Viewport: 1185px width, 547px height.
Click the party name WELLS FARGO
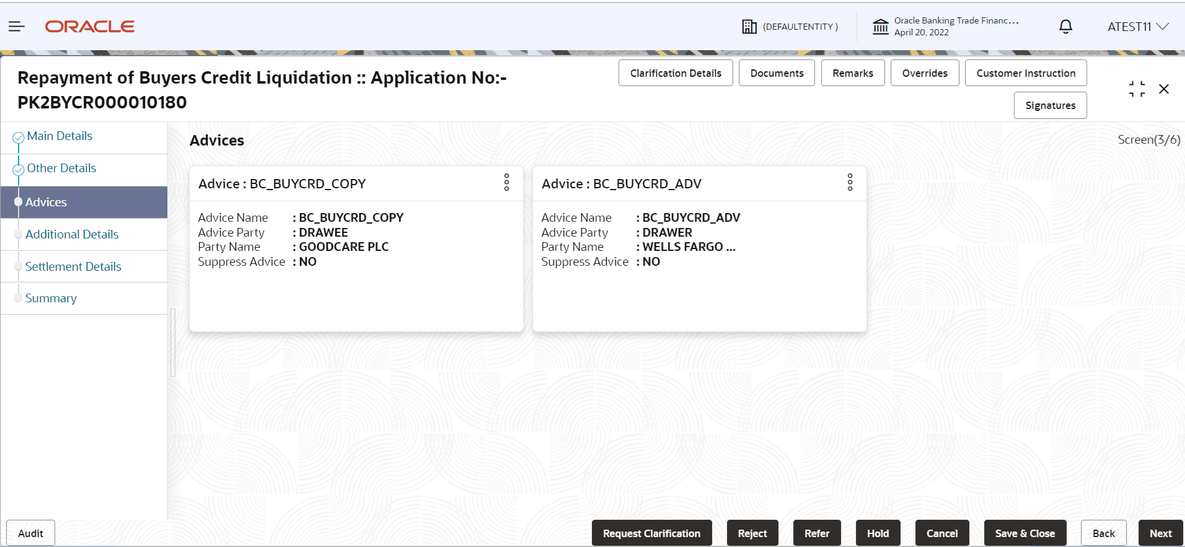click(689, 247)
